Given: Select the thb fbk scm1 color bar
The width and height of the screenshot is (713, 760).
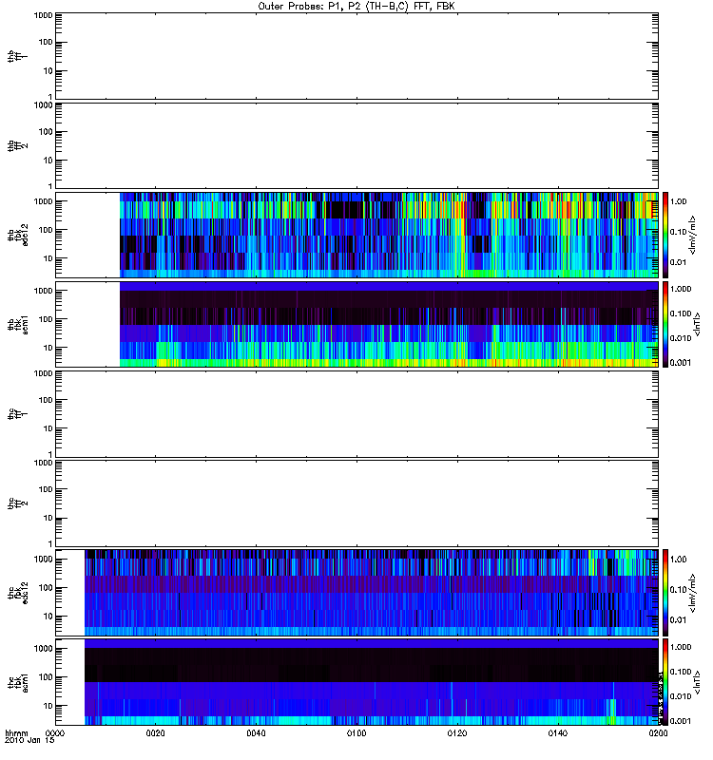Looking at the screenshot, I should 665,325.
